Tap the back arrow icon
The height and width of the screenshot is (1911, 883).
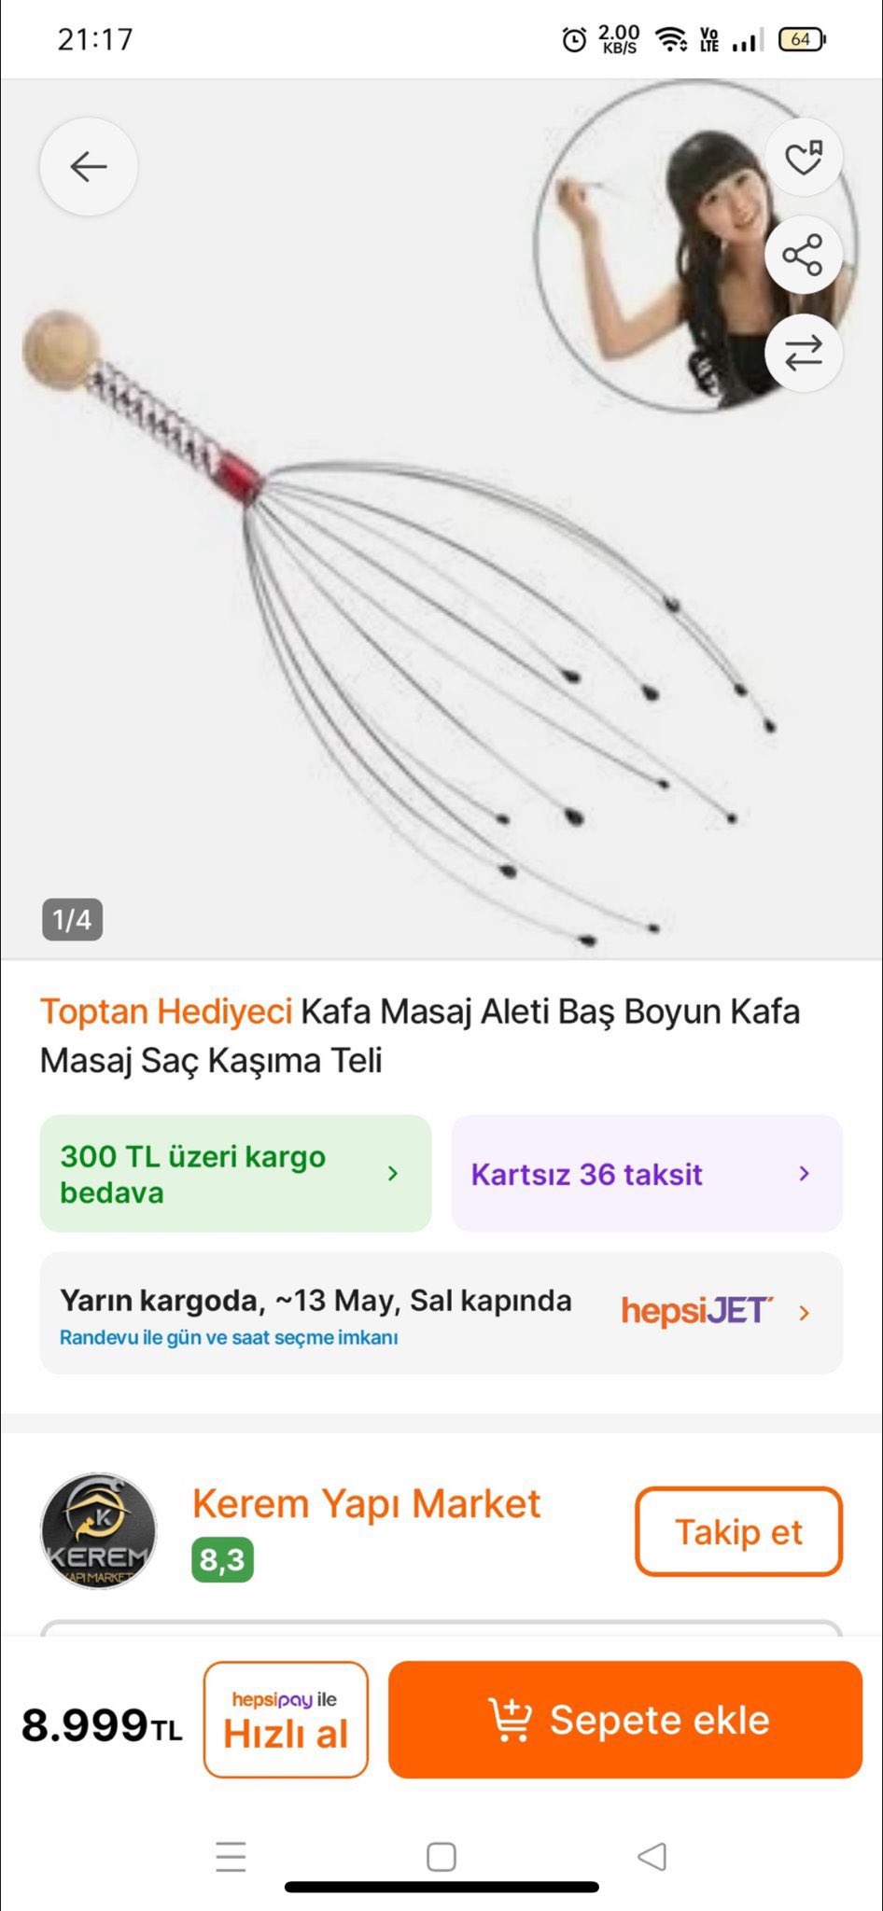pyautogui.click(x=89, y=167)
